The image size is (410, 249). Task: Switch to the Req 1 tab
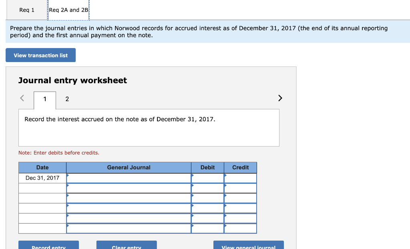(x=26, y=10)
